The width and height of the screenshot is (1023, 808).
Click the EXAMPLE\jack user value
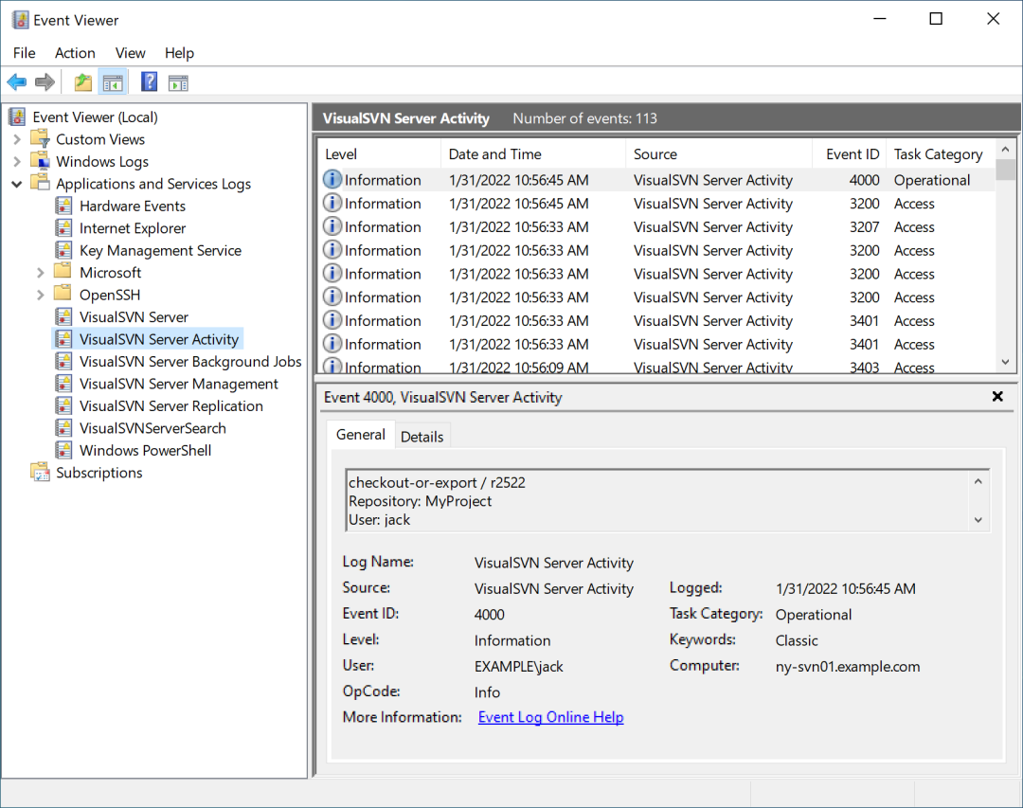tap(519, 666)
